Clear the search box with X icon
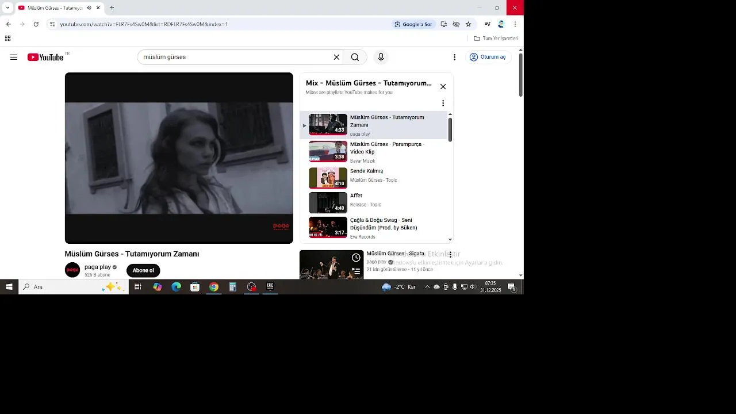The height and width of the screenshot is (414, 736). click(x=336, y=57)
